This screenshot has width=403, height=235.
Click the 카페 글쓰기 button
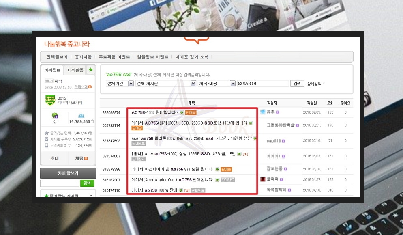pyautogui.click(x=68, y=173)
